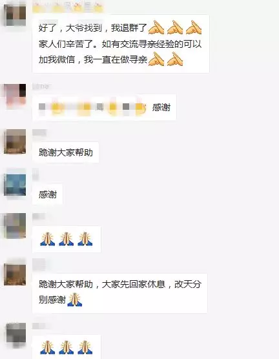The height and width of the screenshot is (359, 279).
Task: Select the first '跪谢大家帮助' message bubble
Action: pyautogui.click(x=65, y=152)
